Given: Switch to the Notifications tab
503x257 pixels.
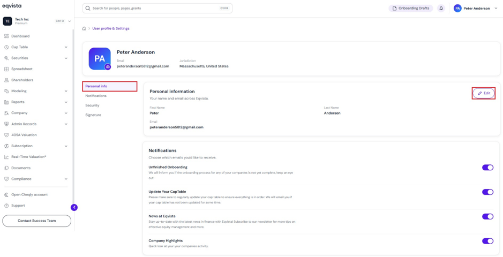Looking at the screenshot, I should tap(96, 96).
